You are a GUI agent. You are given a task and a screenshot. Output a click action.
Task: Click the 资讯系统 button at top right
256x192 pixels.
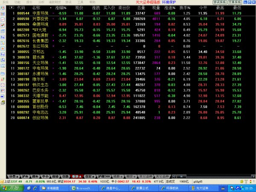click(220, 2)
